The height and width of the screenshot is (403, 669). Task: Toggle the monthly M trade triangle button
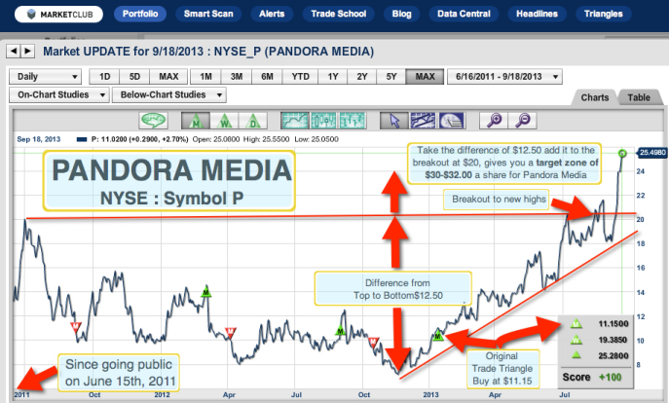(196, 121)
